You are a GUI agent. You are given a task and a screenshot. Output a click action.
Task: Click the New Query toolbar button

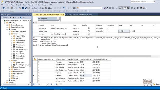click(33, 8)
